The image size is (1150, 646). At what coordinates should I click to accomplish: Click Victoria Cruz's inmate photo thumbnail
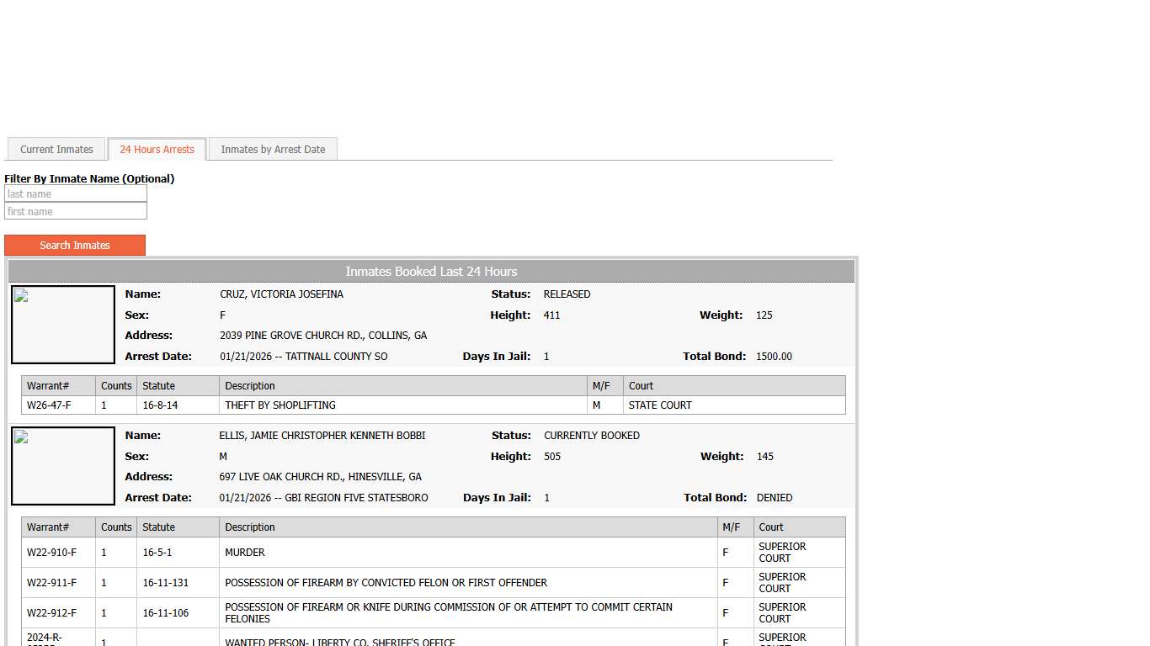pos(63,325)
